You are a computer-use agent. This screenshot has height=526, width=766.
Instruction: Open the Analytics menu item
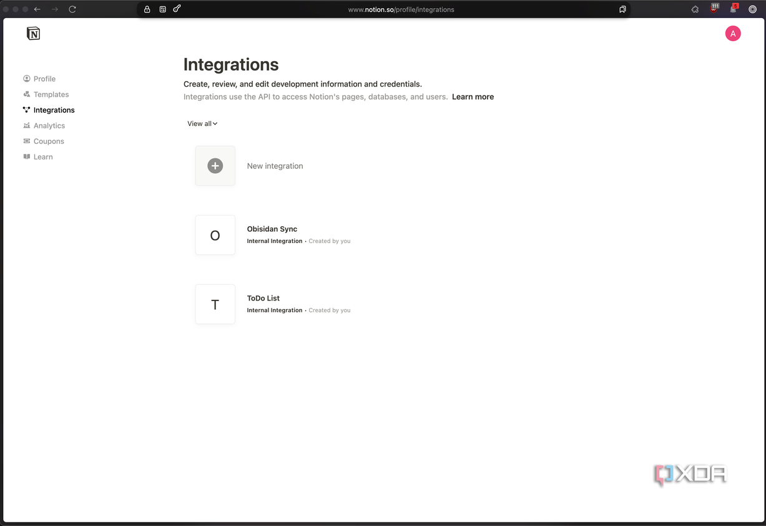[x=49, y=125]
